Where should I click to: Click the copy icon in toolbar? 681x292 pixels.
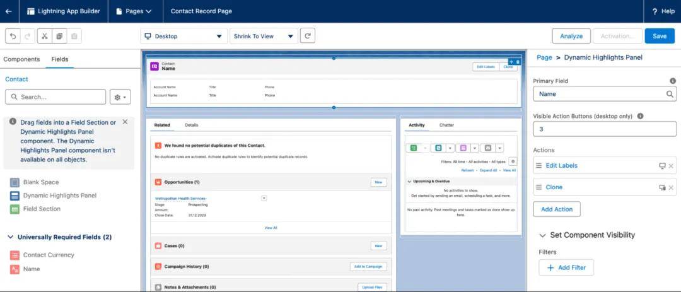tap(59, 36)
